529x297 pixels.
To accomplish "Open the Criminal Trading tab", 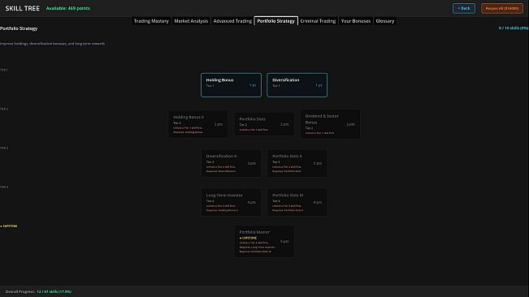I will click(x=318, y=21).
